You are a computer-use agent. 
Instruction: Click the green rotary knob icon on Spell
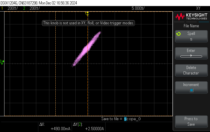click(178, 34)
